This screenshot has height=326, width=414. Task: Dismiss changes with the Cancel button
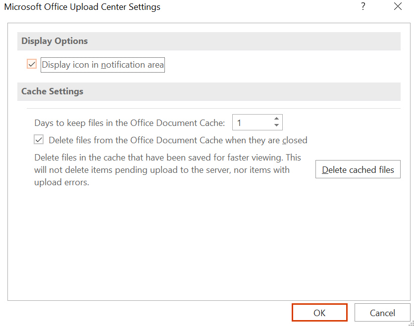coord(382,313)
